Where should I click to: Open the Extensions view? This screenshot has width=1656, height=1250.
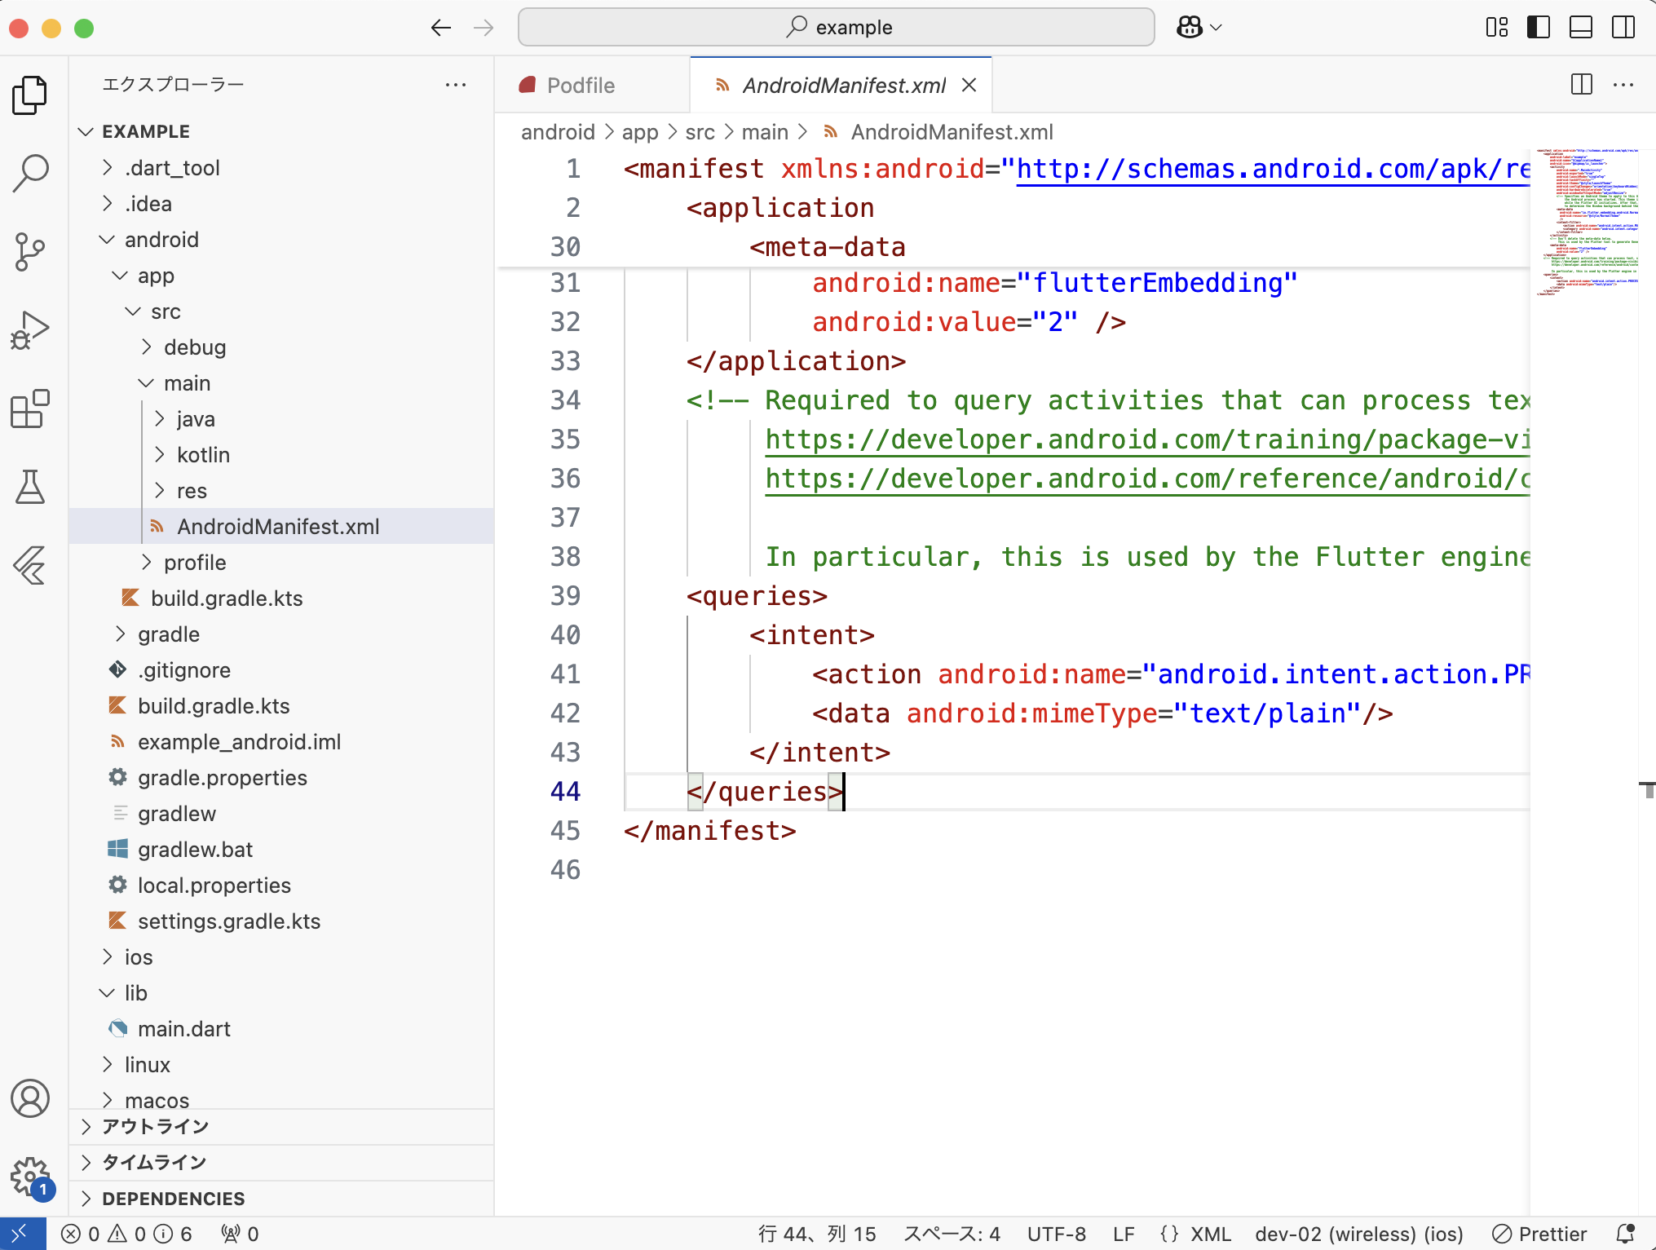point(31,408)
